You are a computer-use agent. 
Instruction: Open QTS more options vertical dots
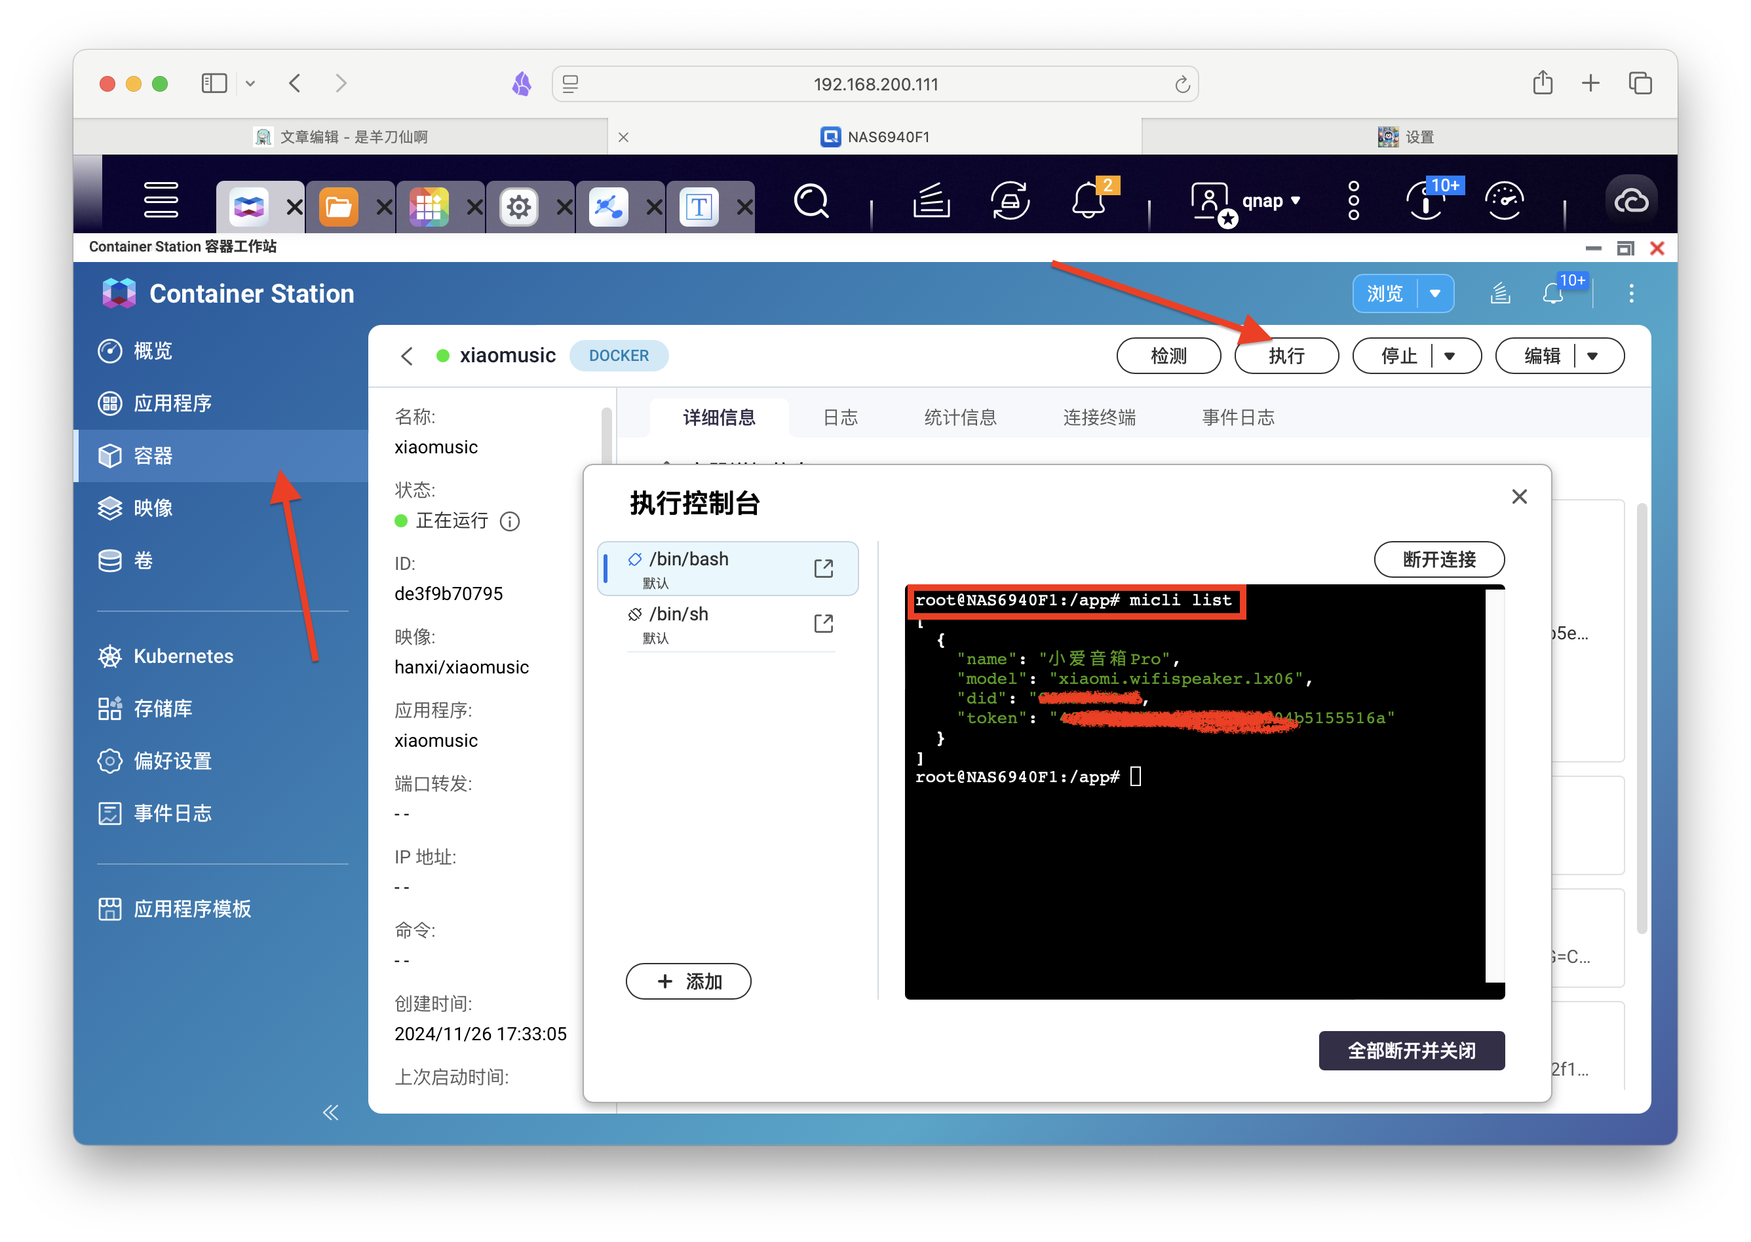click(1353, 201)
